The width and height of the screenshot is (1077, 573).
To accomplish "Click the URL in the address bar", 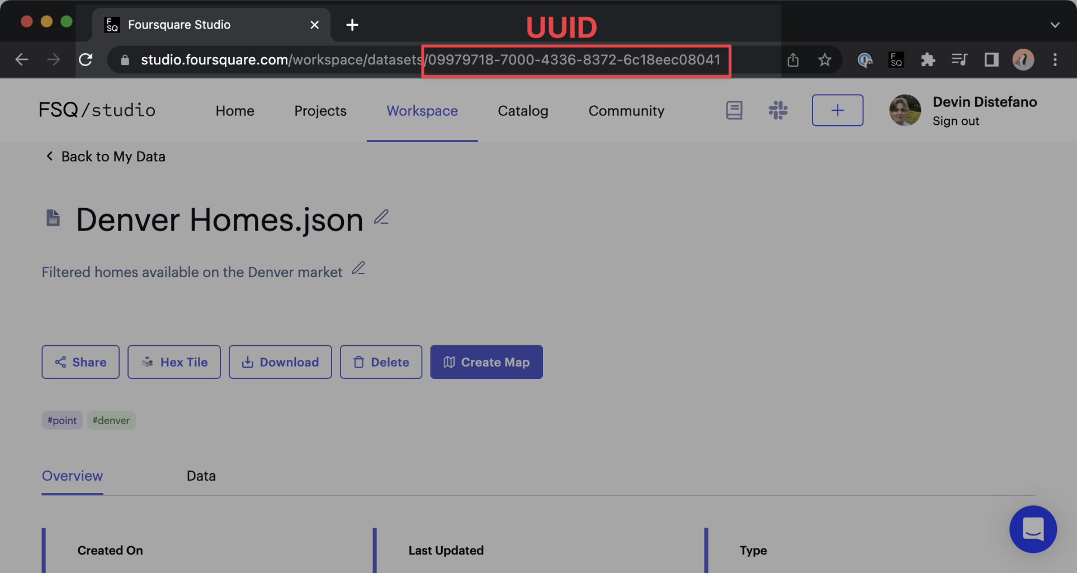I will (x=431, y=60).
